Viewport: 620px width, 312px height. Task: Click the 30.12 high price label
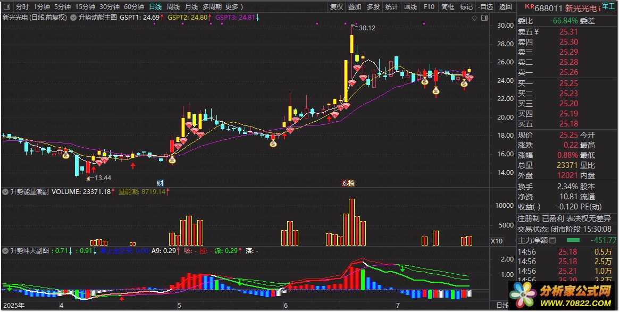[367, 28]
